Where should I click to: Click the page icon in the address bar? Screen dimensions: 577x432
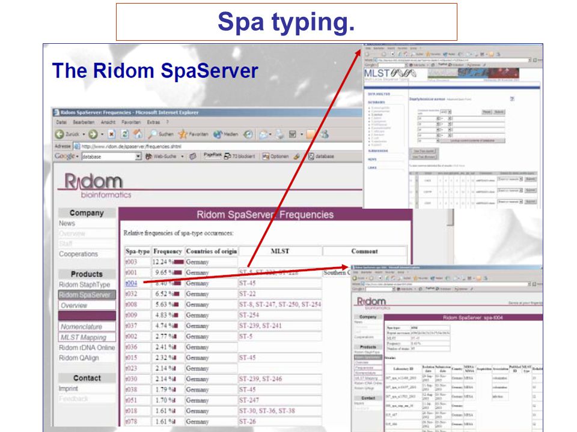(76, 146)
